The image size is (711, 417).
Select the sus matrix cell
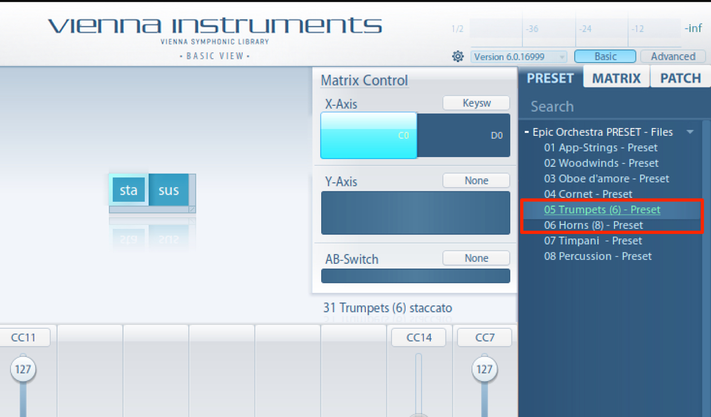[169, 190]
